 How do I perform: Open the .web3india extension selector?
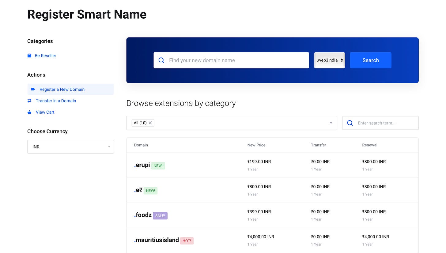(329, 60)
